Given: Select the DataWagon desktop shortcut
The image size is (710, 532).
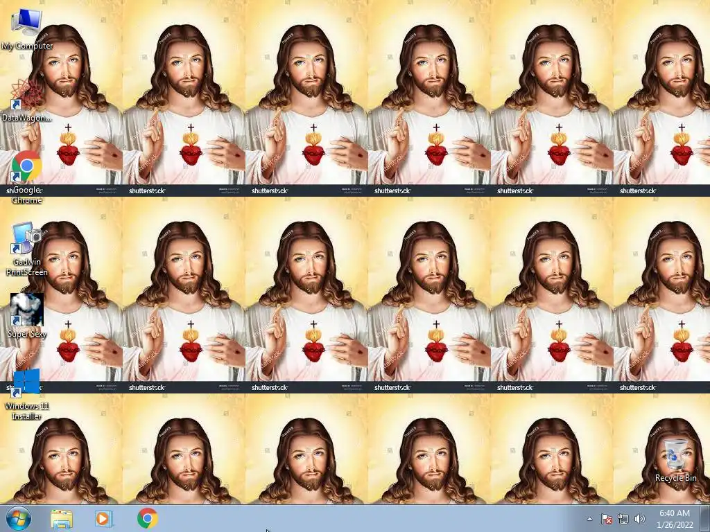Looking at the screenshot, I should tap(26, 100).
